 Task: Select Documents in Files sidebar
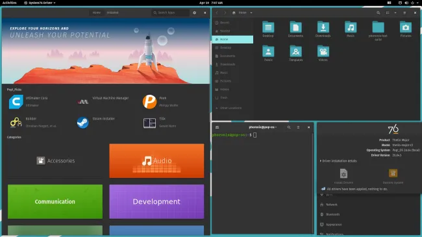[x=232, y=56]
